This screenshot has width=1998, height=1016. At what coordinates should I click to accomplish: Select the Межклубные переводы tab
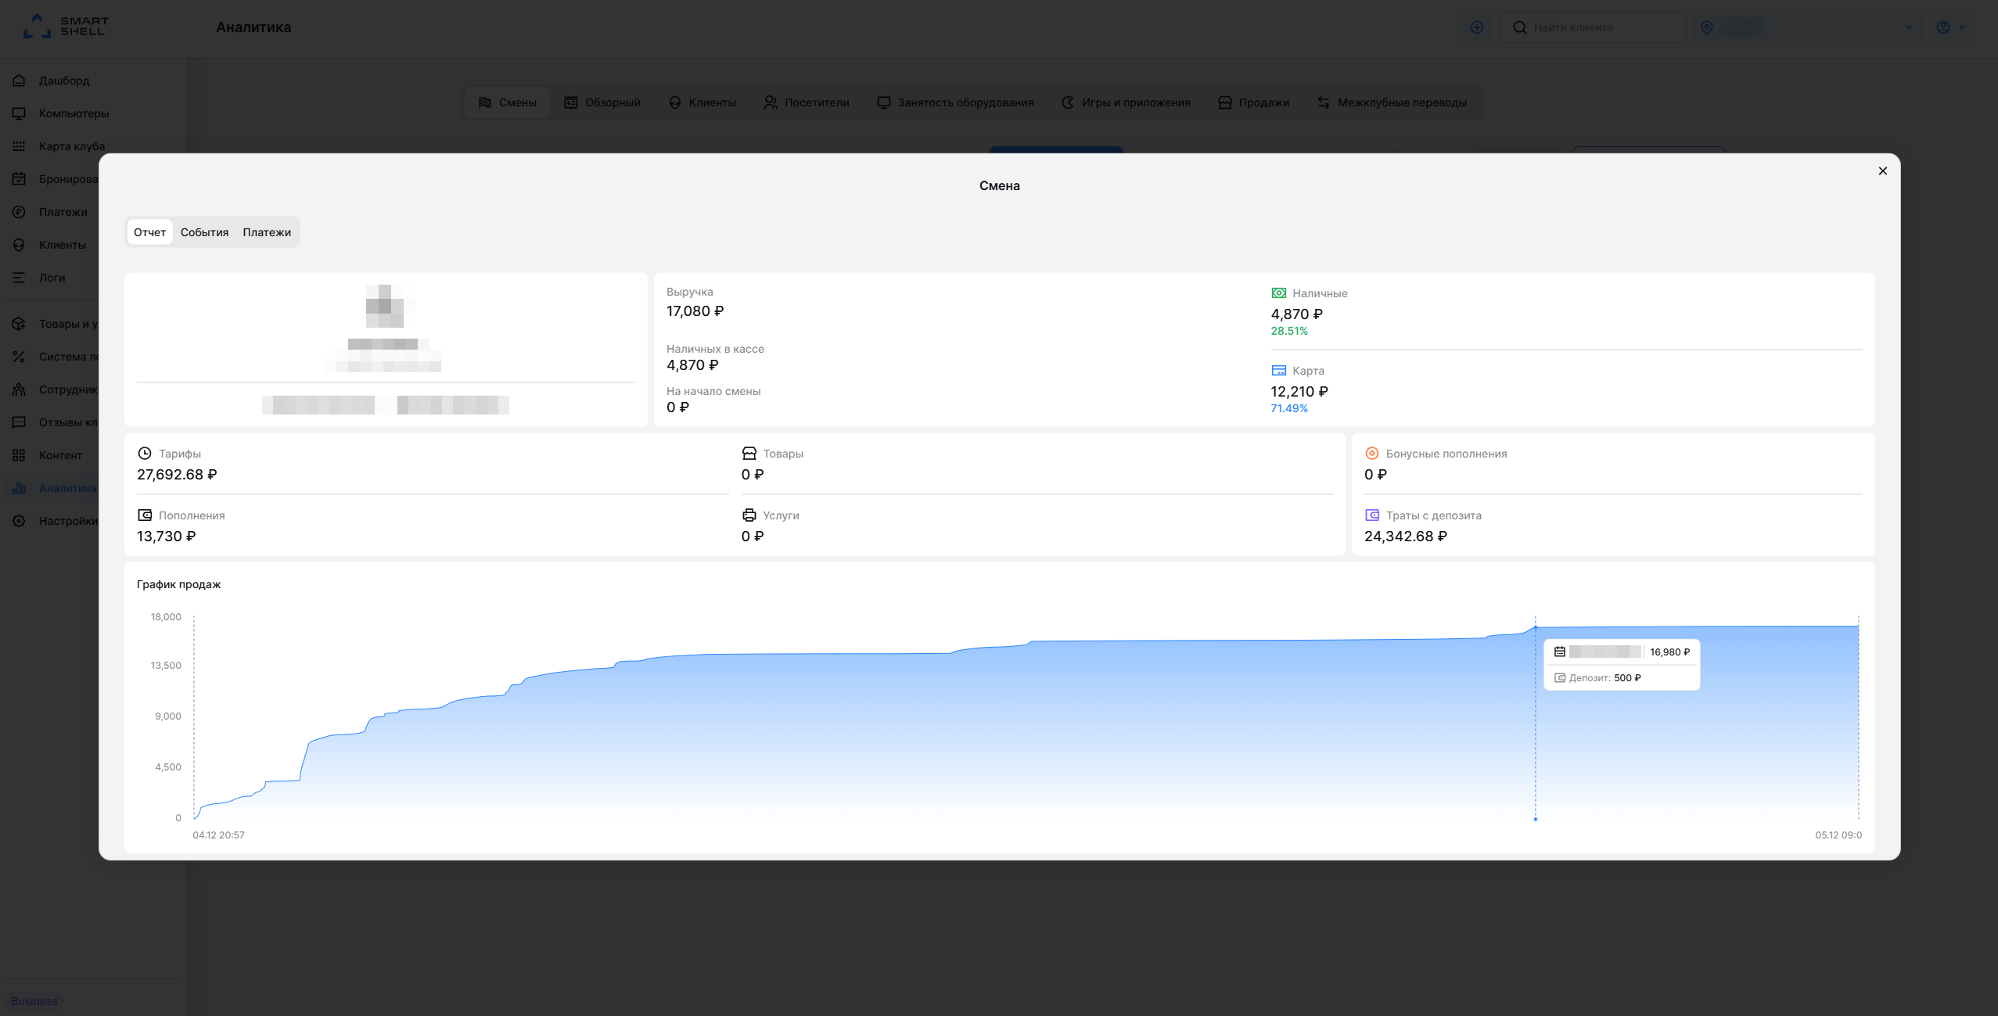(x=1392, y=102)
